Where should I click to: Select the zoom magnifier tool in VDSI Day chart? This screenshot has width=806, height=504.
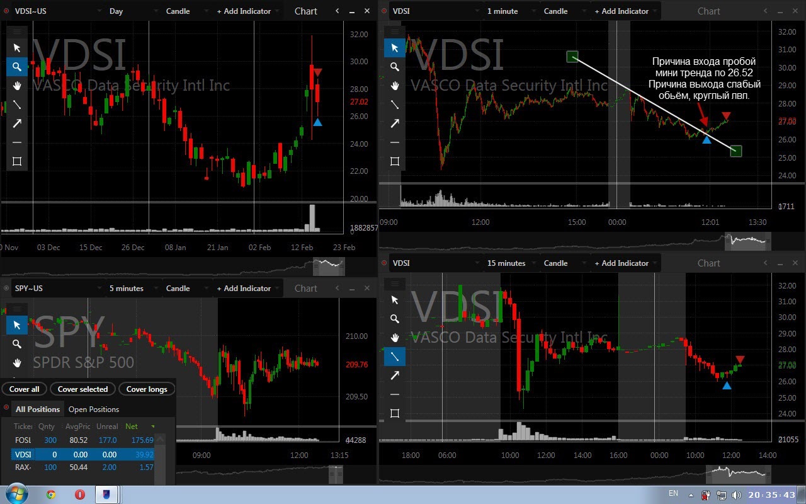pos(17,67)
